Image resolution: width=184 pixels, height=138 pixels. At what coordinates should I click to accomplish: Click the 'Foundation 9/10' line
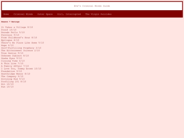12,71
